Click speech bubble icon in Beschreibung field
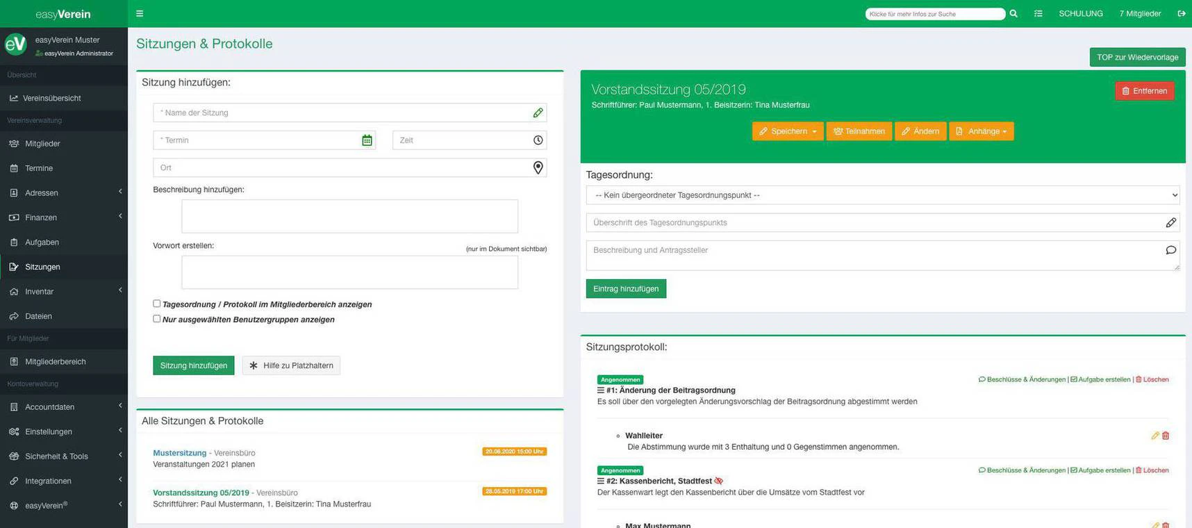The height and width of the screenshot is (528, 1192). click(x=1170, y=250)
